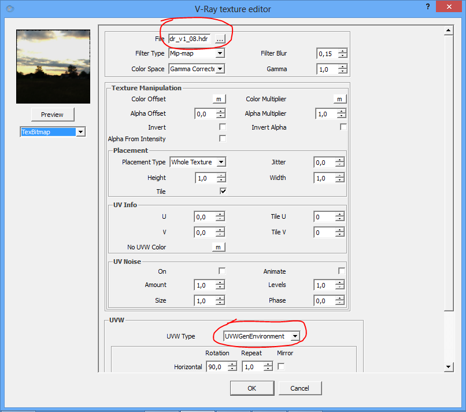Click the scrollbar up arrow
This screenshot has width=466, height=412.
[x=449, y=30]
